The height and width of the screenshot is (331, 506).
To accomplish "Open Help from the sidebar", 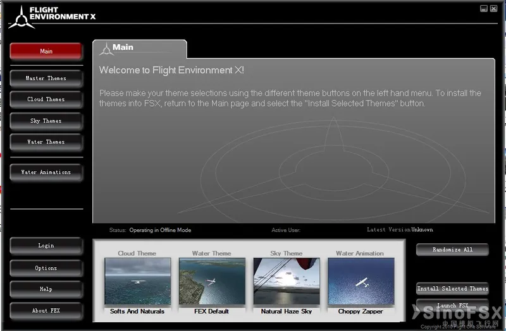I will 46,289.
